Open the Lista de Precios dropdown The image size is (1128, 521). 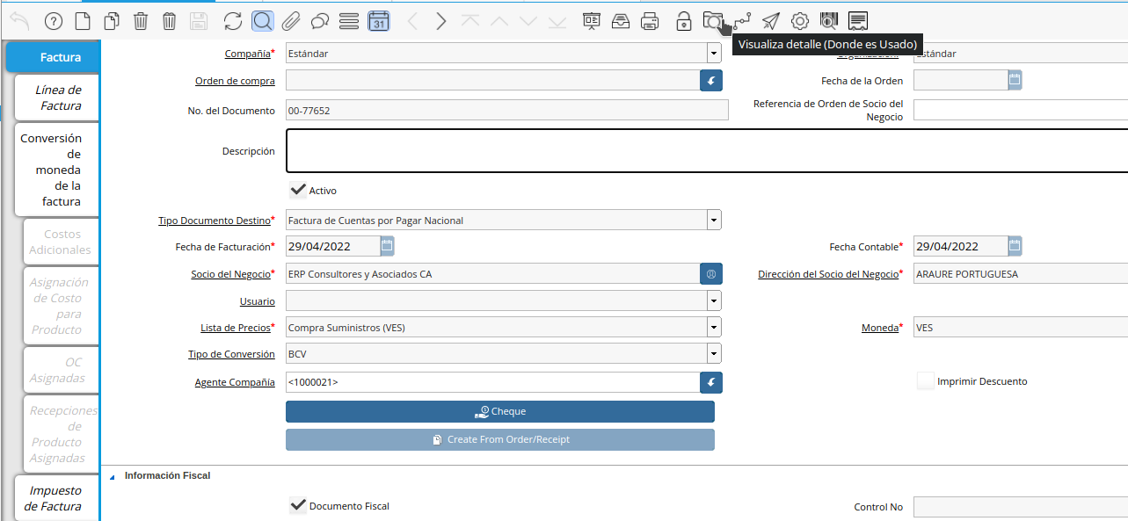coord(714,328)
